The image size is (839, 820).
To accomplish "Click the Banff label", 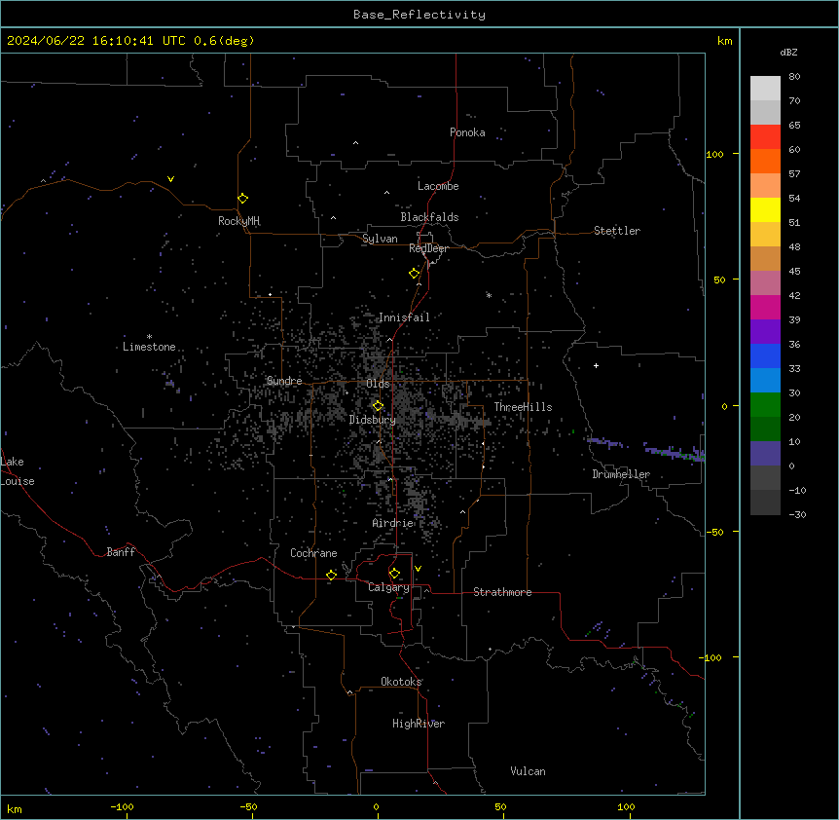I will [121, 552].
